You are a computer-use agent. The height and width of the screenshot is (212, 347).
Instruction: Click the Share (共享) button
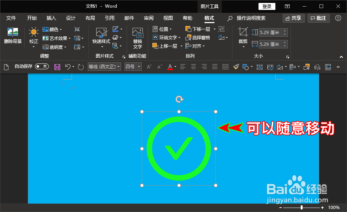[294, 18]
